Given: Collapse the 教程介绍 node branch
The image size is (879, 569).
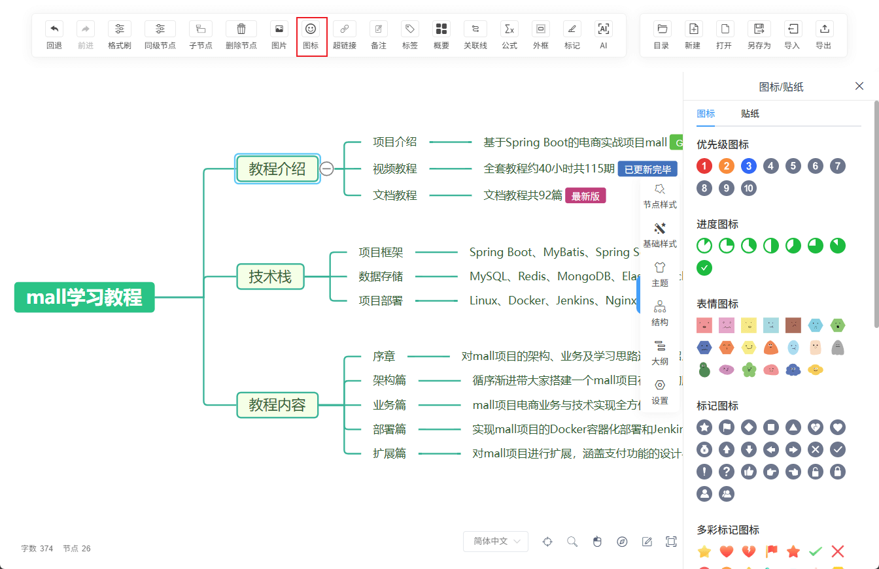Looking at the screenshot, I should [x=326, y=169].
